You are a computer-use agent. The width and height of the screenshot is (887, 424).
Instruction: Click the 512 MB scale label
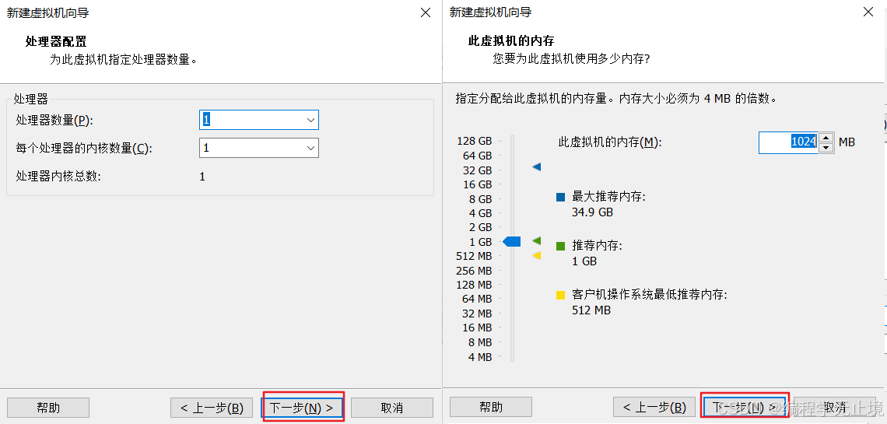(474, 256)
